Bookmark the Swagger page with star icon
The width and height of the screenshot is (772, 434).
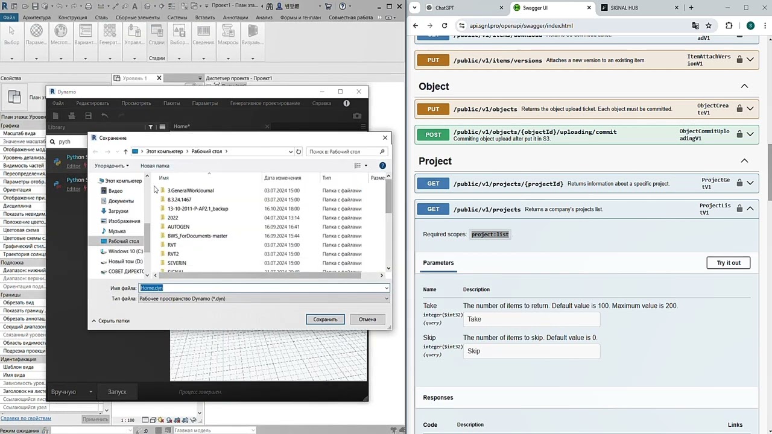pos(709,26)
